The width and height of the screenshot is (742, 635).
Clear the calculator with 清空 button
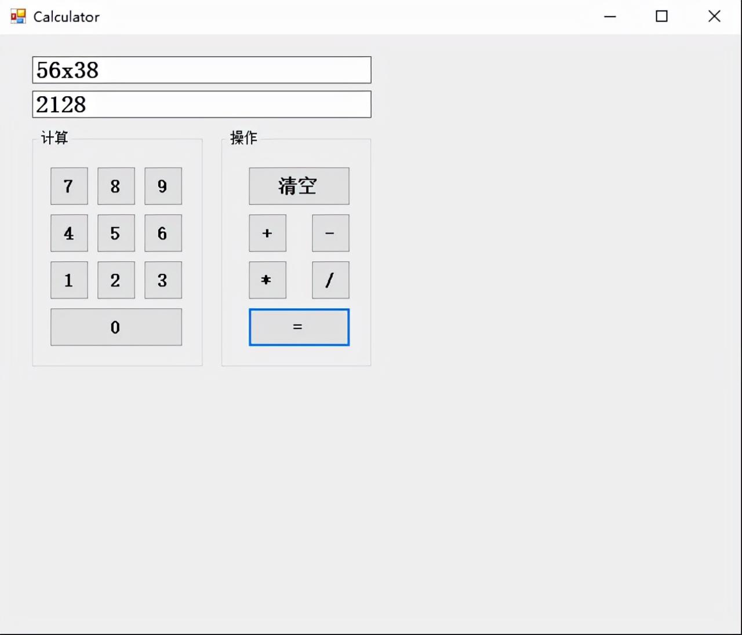299,186
